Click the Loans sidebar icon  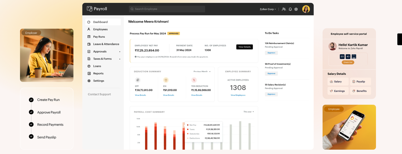(x=89, y=66)
